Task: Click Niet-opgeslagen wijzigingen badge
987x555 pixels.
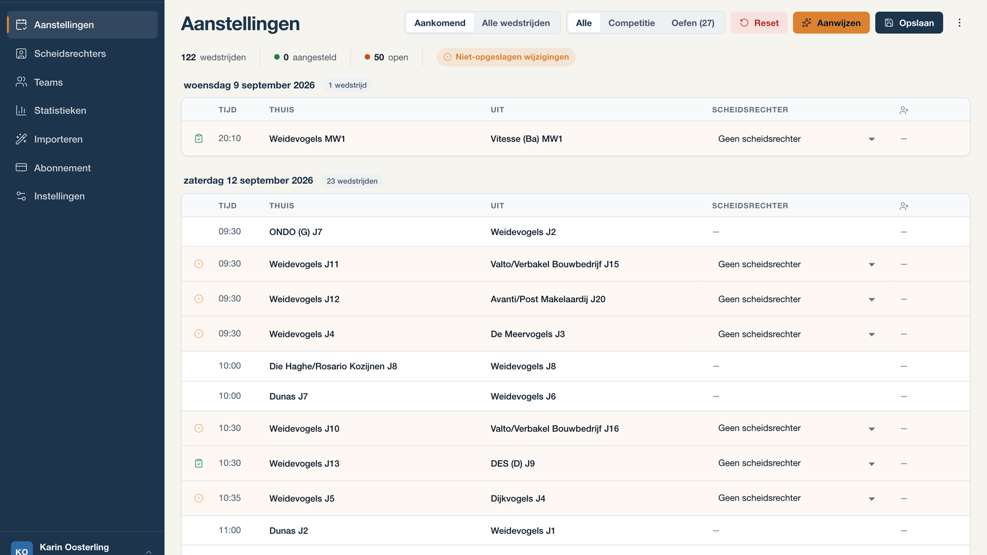Action: 506,57
